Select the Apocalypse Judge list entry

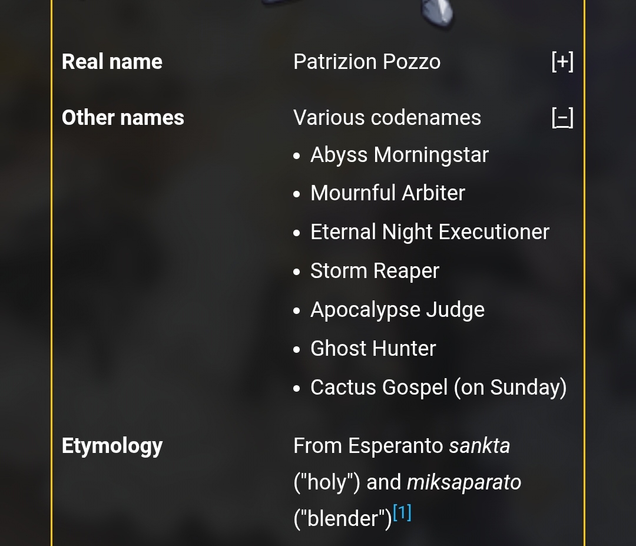click(x=397, y=310)
